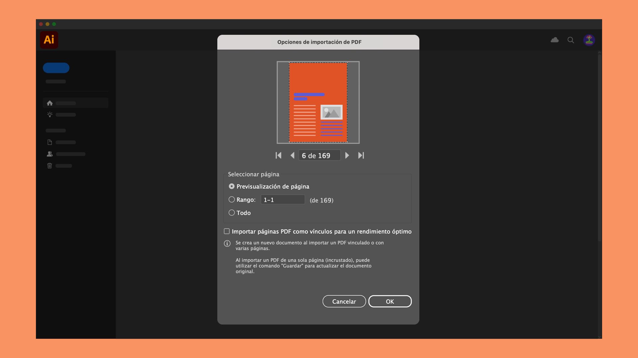Image resolution: width=638 pixels, height=358 pixels.
Task: Click the home navigation icon
Action: coord(50,103)
